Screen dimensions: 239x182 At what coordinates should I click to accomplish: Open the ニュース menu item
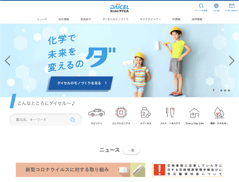(42, 20)
